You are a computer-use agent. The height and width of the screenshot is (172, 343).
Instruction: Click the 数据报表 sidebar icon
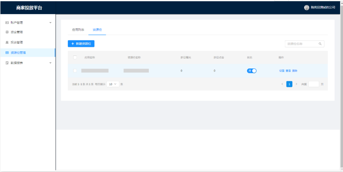click(7, 63)
